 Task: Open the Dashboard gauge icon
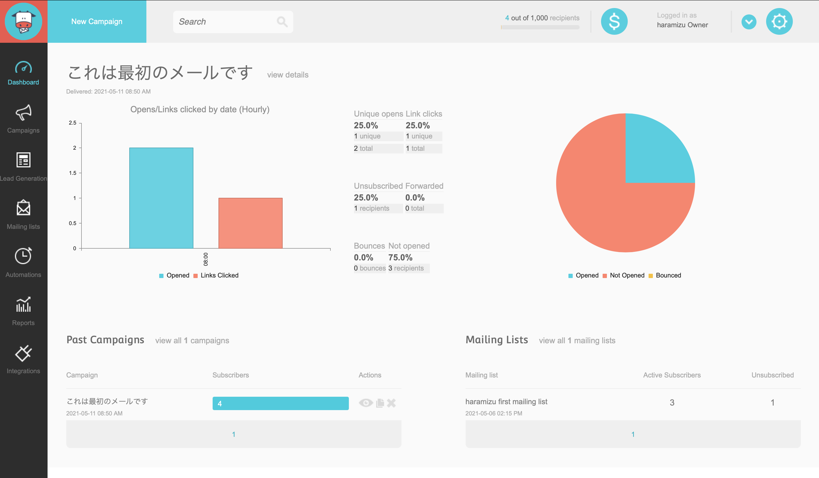tap(24, 67)
